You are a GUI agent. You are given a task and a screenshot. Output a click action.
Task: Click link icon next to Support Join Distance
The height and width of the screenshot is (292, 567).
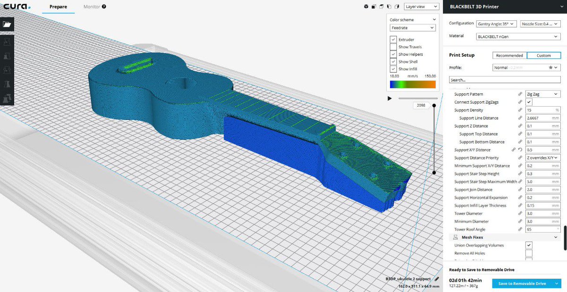click(520, 190)
